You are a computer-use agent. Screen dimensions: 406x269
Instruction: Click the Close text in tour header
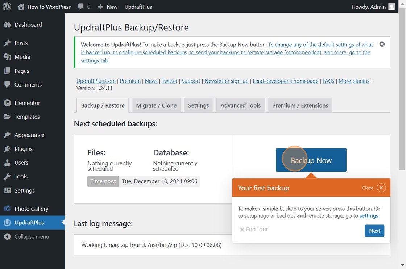click(368, 188)
